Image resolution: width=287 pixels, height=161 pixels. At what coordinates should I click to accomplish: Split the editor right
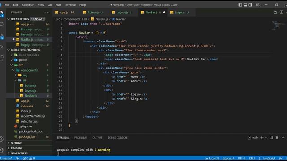[x=281, y=13]
